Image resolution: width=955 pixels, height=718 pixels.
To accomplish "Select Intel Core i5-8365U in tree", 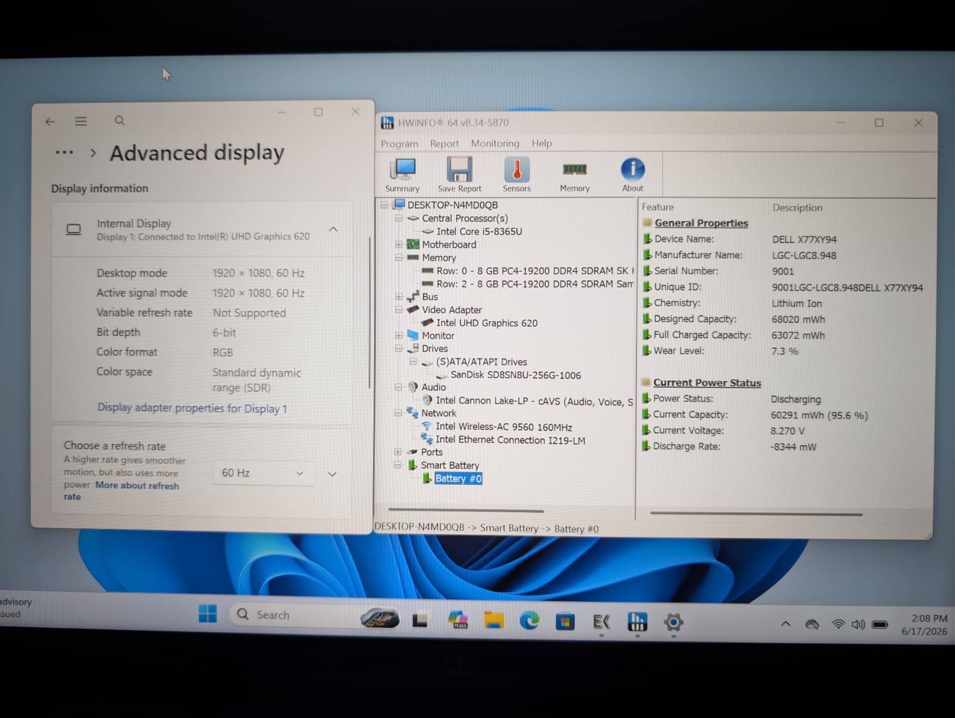I will point(479,231).
